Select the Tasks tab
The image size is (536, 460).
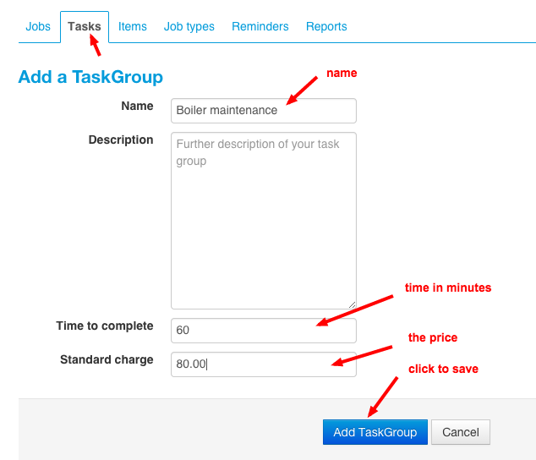click(x=85, y=26)
